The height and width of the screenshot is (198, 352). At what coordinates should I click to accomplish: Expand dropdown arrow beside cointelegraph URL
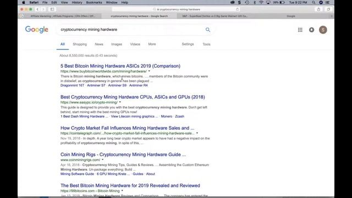pyautogui.click(x=197, y=133)
